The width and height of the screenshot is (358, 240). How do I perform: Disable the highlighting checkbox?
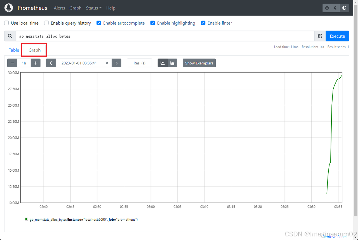(153, 23)
